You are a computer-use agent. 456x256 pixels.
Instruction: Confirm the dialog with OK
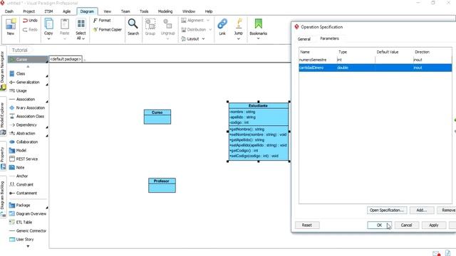[x=379, y=225]
